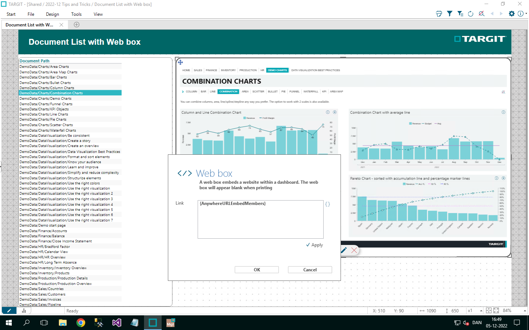
Task: Click the Refresh circular arrow icon
Action: [471, 14]
